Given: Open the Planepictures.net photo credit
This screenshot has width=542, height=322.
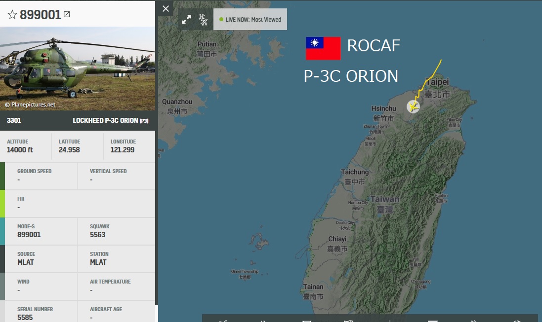Looking at the screenshot, I should coord(30,105).
